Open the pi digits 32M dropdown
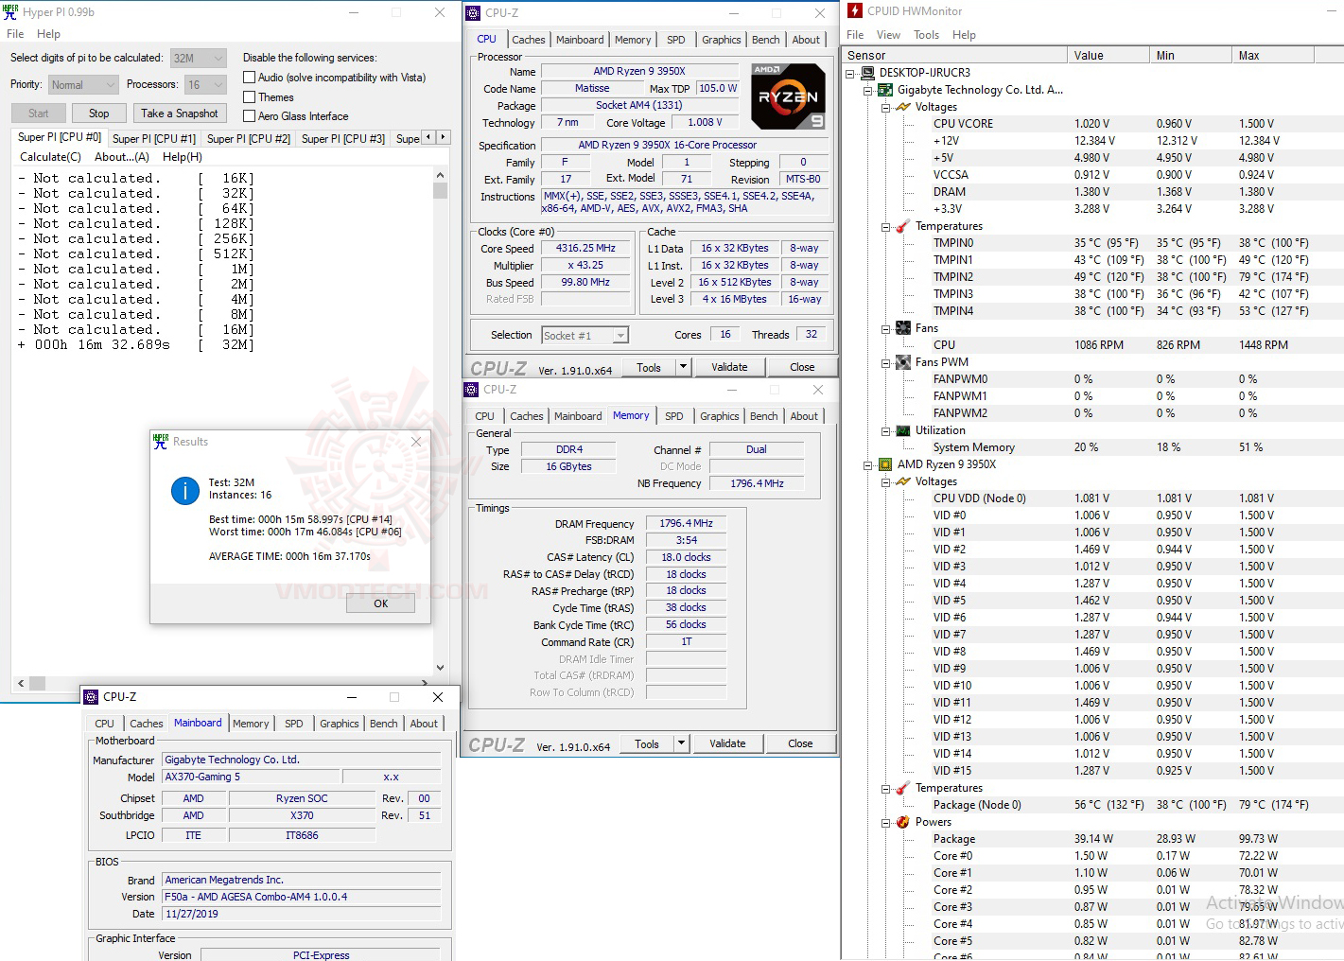 (x=199, y=58)
